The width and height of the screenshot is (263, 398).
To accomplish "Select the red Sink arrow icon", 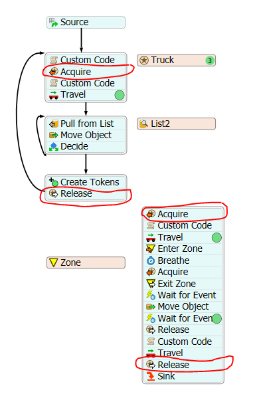I will point(151,376).
